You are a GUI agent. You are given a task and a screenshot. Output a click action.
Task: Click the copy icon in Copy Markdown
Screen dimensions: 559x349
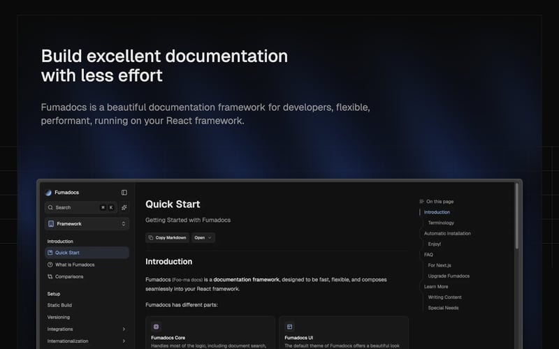151,238
